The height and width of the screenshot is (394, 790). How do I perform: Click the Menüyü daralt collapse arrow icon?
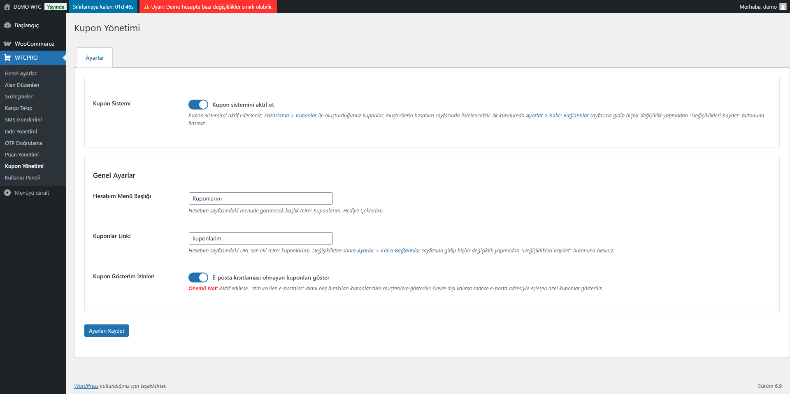pos(7,193)
